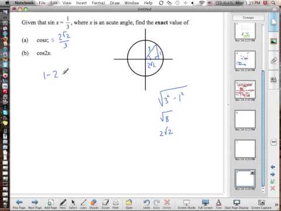Click the Finder icon in the Dock
The image size is (281, 211).
tap(5, 12)
